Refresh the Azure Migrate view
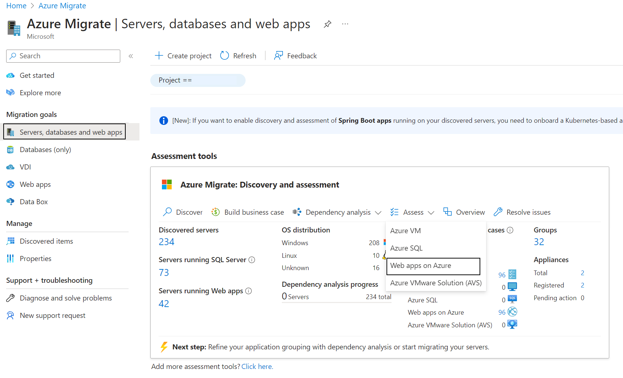 [x=238, y=55]
